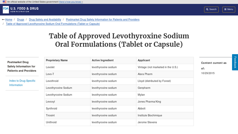The image size is (238, 134).
Task: Open Index to Drug-Specific Information link
Action: pos(22,83)
